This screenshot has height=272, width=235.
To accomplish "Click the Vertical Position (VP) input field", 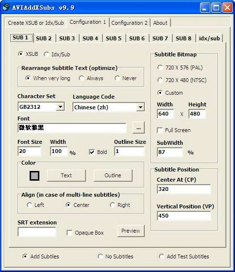I will [184, 216].
